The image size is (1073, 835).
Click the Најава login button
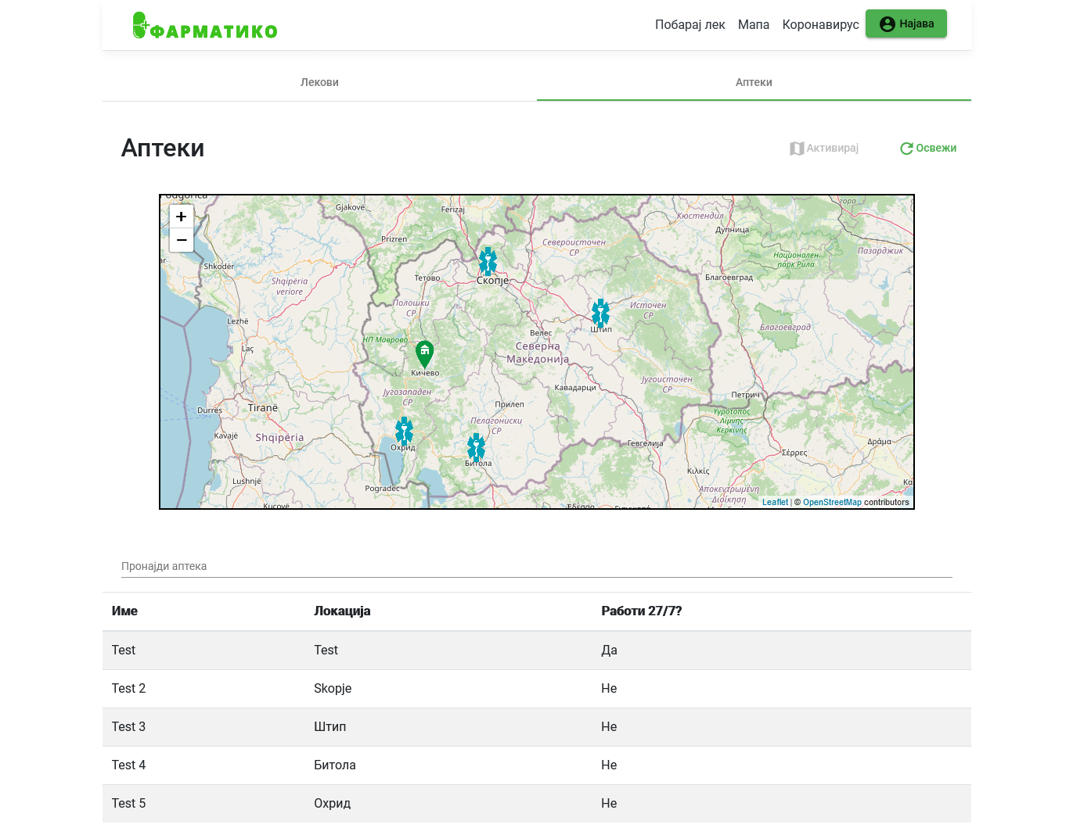pyautogui.click(x=906, y=24)
